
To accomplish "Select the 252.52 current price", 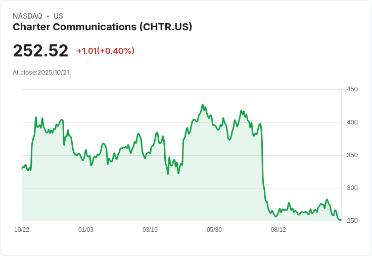I will (40, 50).
